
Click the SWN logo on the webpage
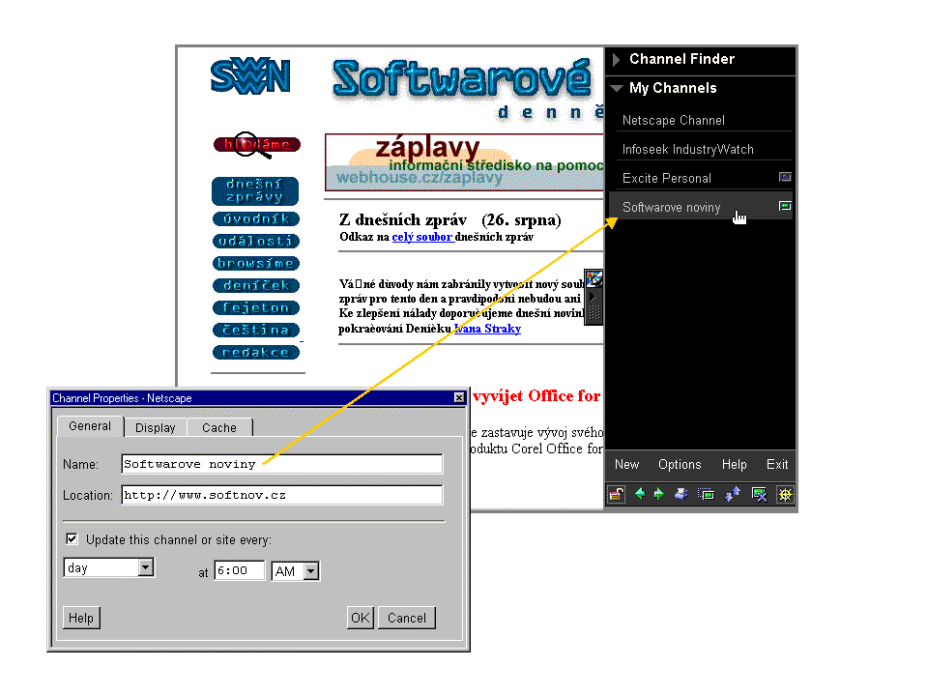pos(250,76)
